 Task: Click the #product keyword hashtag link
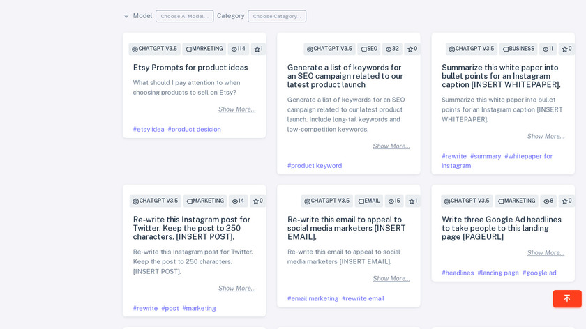pyautogui.click(x=315, y=165)
